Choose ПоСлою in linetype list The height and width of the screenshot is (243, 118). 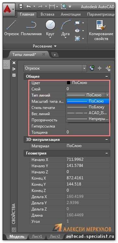tap(88, 101)
